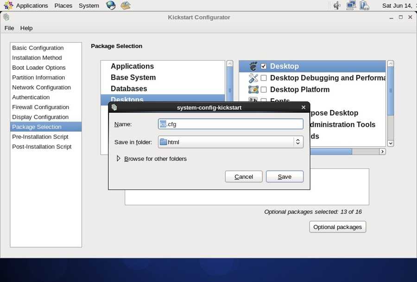Viewport: 417px width, 282px height.
Task: Open the Help menu
Action: (26, 28)
